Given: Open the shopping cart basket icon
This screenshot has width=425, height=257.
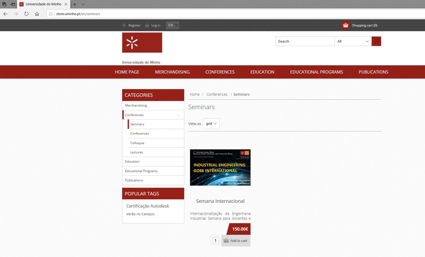Looking at the screenshot, I should click(345, 25).
